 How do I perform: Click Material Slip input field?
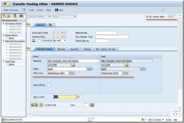click(x=106, y=33)
